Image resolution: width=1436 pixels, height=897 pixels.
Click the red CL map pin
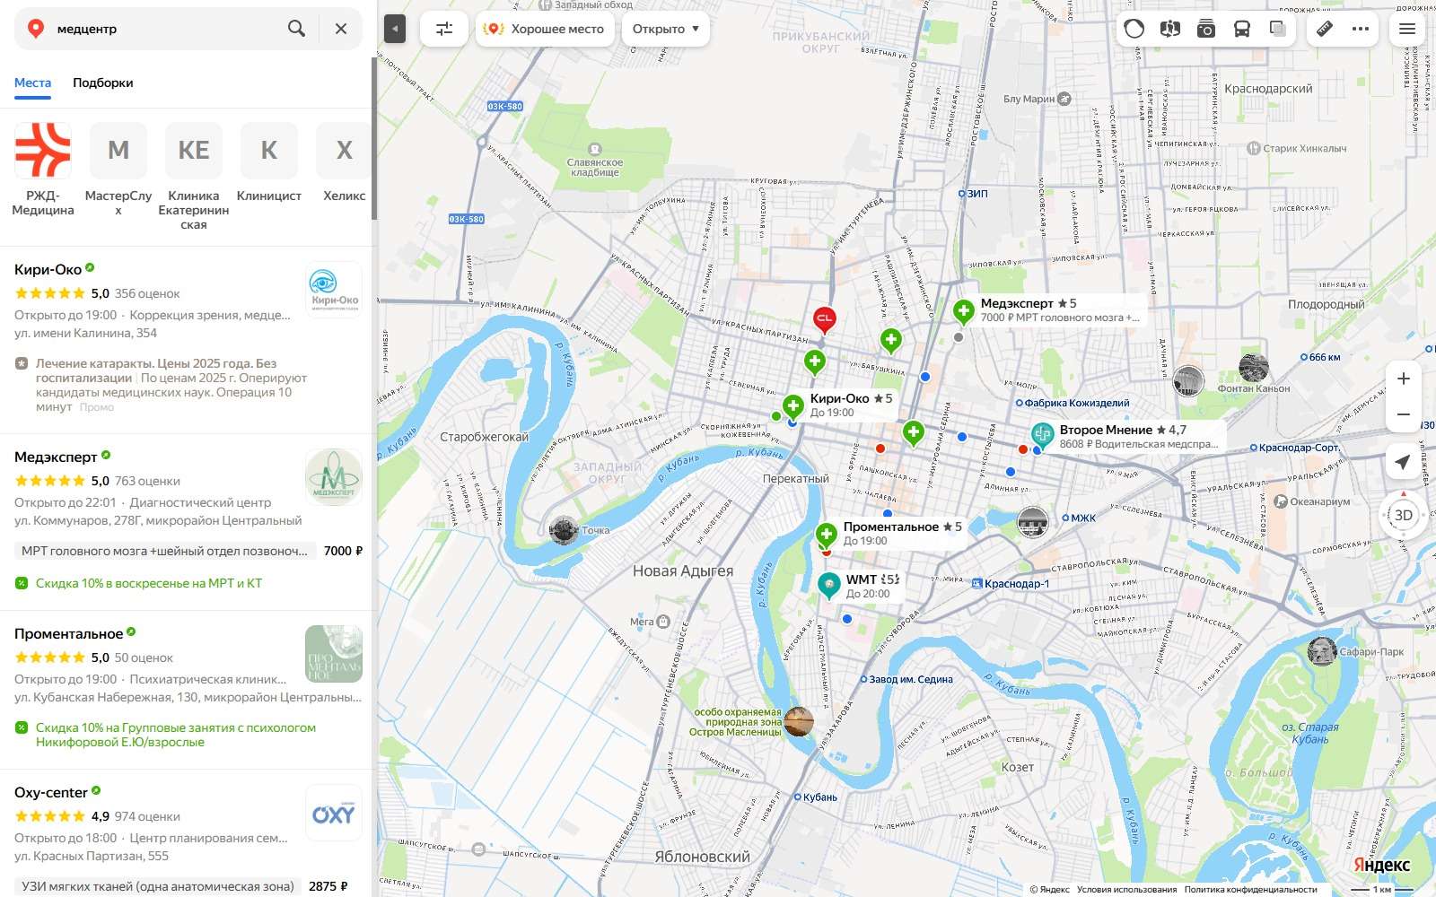pos(824,319)
